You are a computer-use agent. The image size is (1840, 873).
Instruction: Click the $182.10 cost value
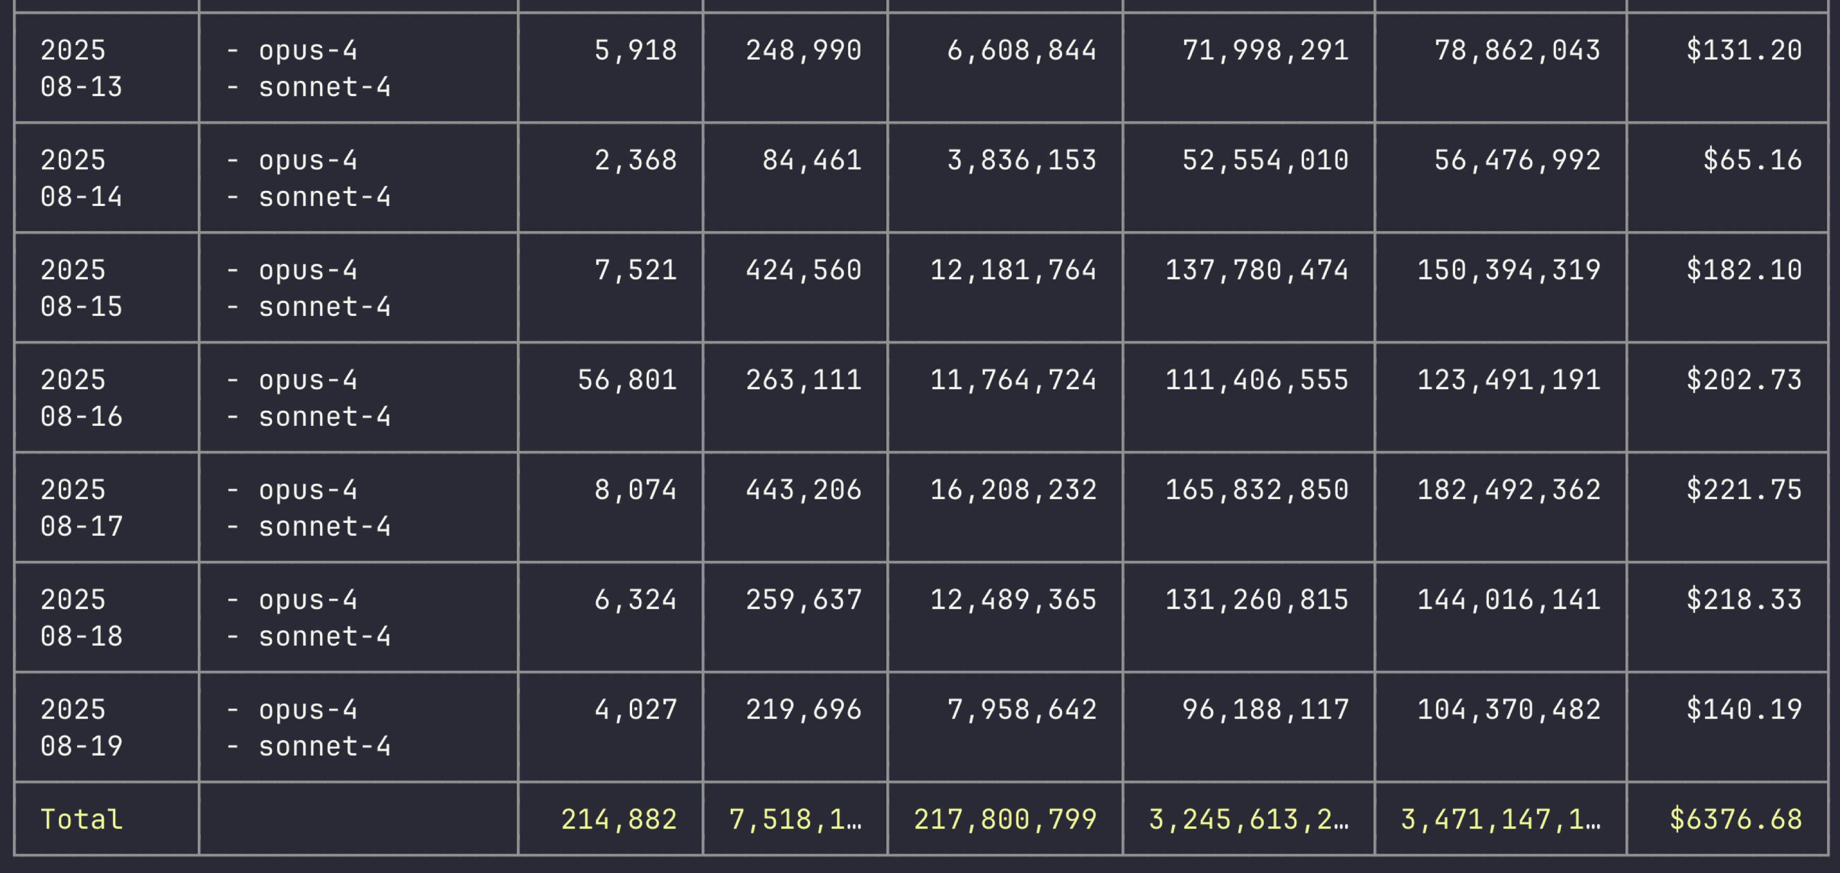tap(1743, 271)
